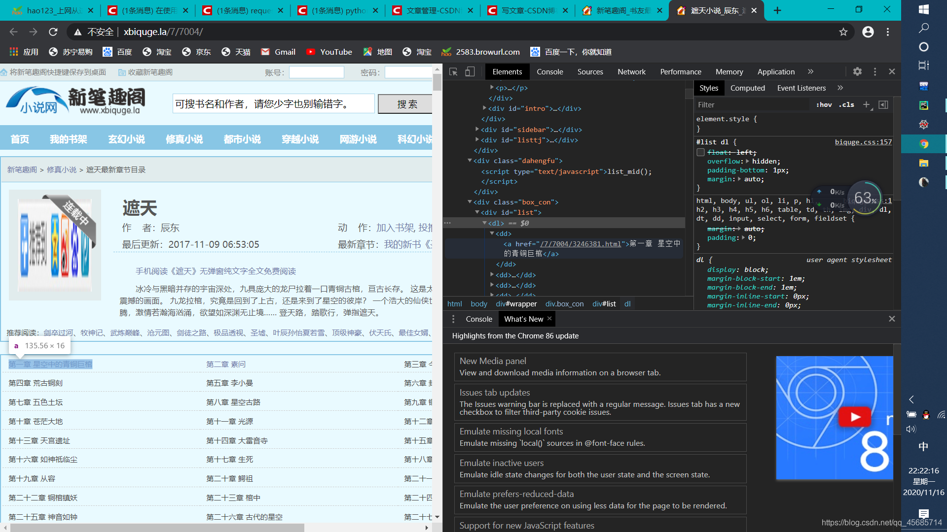Click the 搜索 search button
The width and height of the screenshot is (947, 532).
[406, 104]
